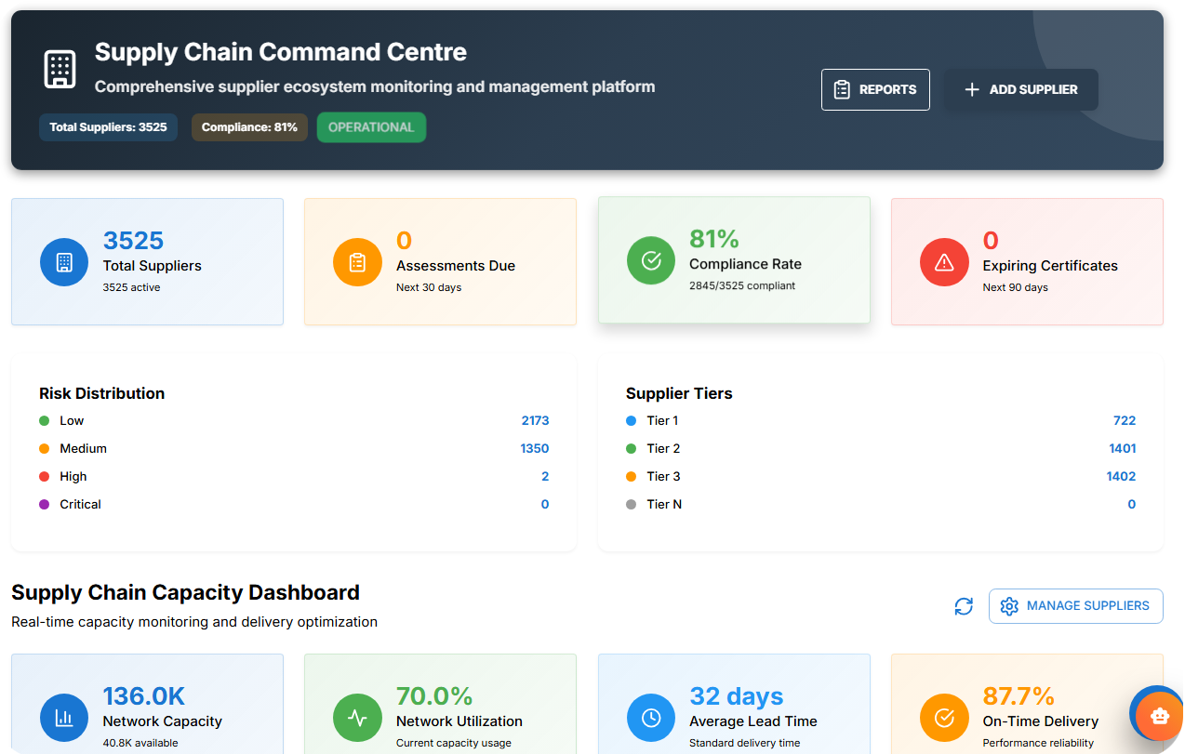Image resolution: width=1185 pixels, height=754 pixels.
Task: Open the Assessments Due card
Action: (440, 262)
